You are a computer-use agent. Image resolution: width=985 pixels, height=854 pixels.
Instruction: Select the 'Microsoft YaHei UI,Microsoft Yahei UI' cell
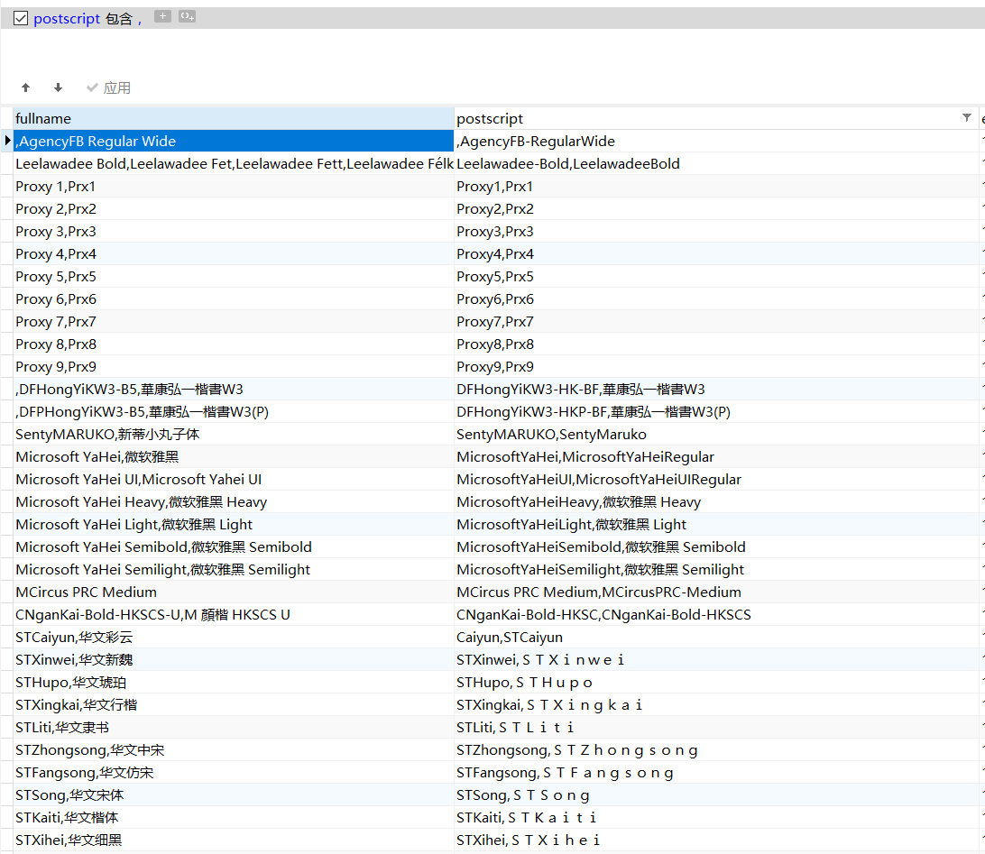tap(233, 480)
